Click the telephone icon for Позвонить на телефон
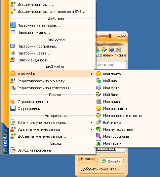160x177 pixels. (x=13, y=25)
